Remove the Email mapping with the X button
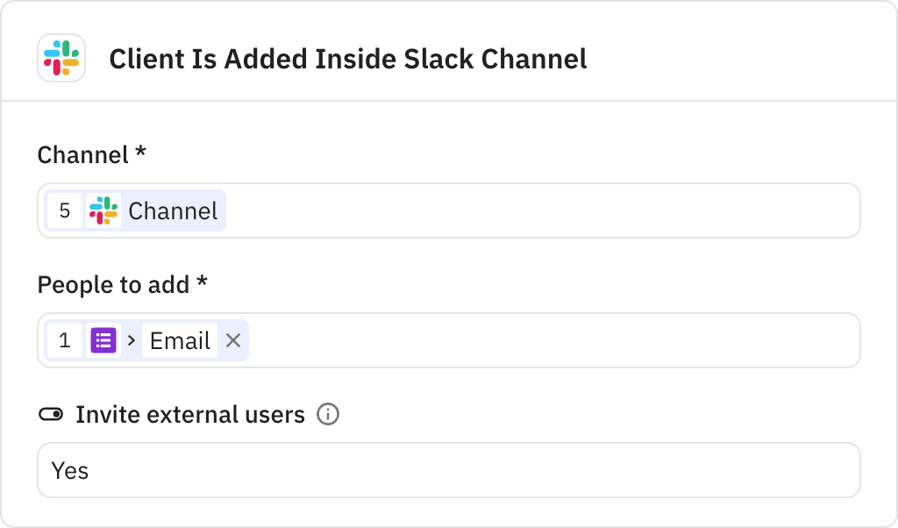The height and width of the screenshot is (528, 898). pos(233,340)
